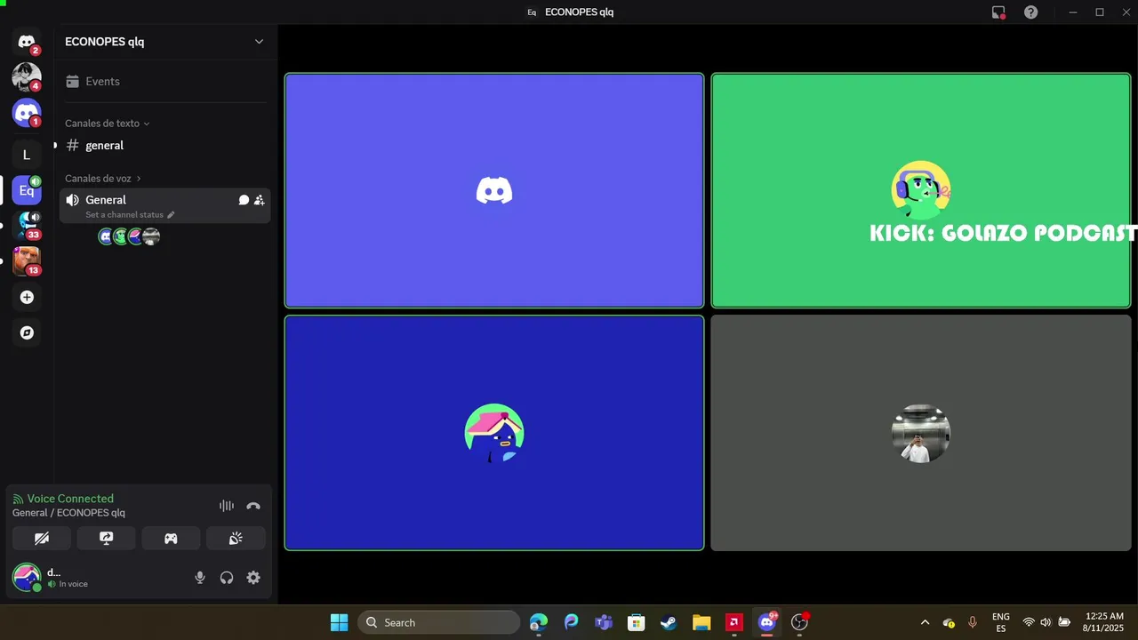
Task: Click the Add a Server plus icon
Action: point(27,297)
